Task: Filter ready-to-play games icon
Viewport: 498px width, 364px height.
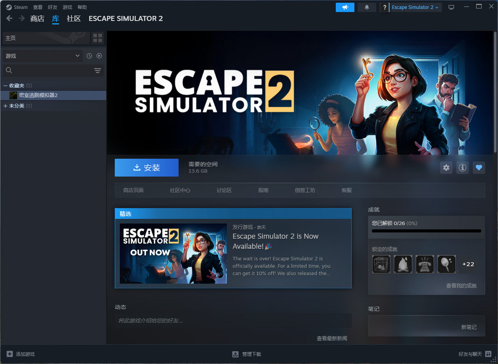Action: coord(99,56)
